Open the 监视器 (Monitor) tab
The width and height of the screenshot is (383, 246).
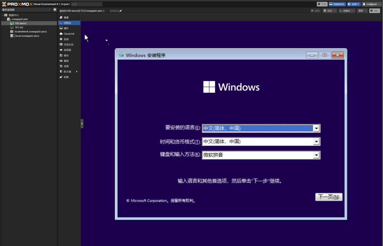coord(69,50)
